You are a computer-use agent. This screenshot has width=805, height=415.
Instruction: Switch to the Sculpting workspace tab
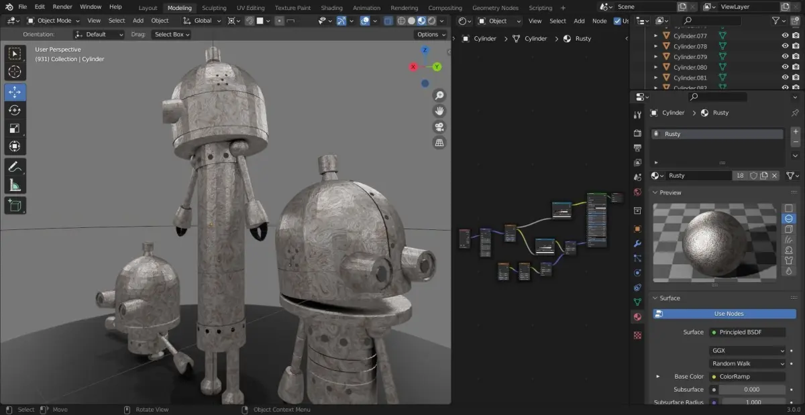[214, 8]
